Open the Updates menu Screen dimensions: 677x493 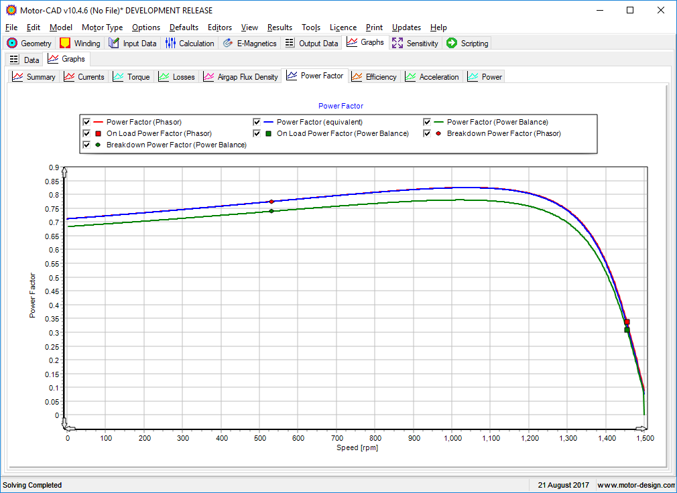[x=406, y=27]
